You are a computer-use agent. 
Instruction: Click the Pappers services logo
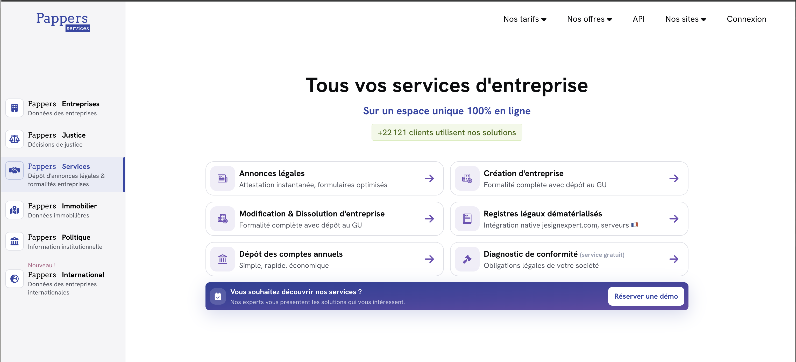click(63, 22)
